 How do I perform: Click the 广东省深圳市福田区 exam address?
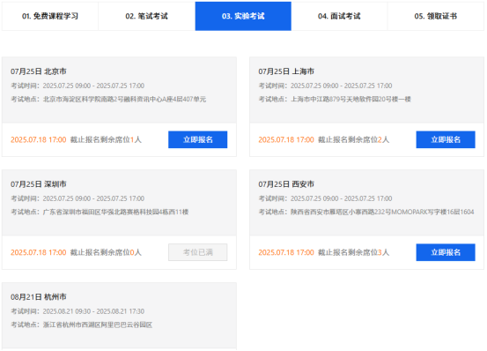pyautogui.click(x=100, y=212)
